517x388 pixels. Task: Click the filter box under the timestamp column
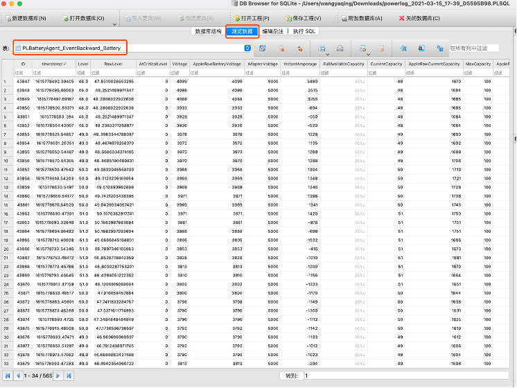tap(53, 73)
